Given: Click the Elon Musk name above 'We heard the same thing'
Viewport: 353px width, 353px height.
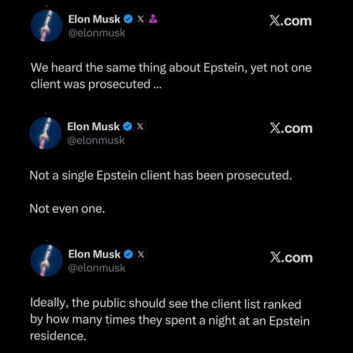Looking at the screenshot, I should pos(94,20).
